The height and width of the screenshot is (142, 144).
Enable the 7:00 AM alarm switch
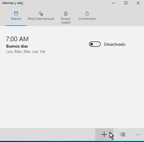click(95, 44)
